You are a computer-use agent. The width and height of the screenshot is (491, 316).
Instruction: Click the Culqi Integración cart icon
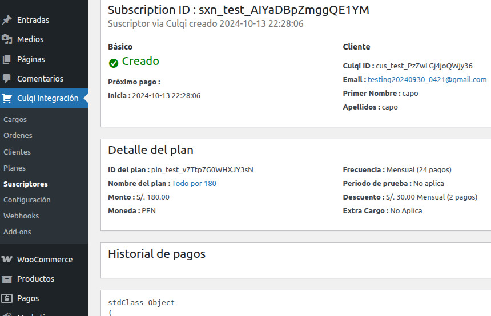[7, 98]
